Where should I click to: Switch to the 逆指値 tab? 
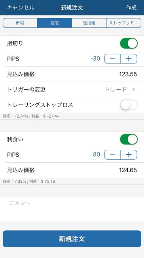[89, 23]
